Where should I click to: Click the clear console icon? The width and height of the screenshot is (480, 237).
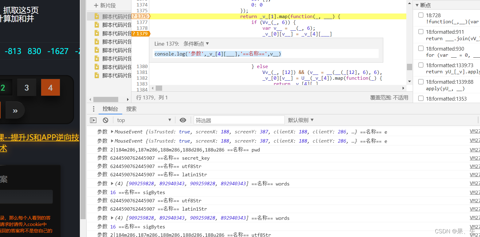click(x=105, y=120)
